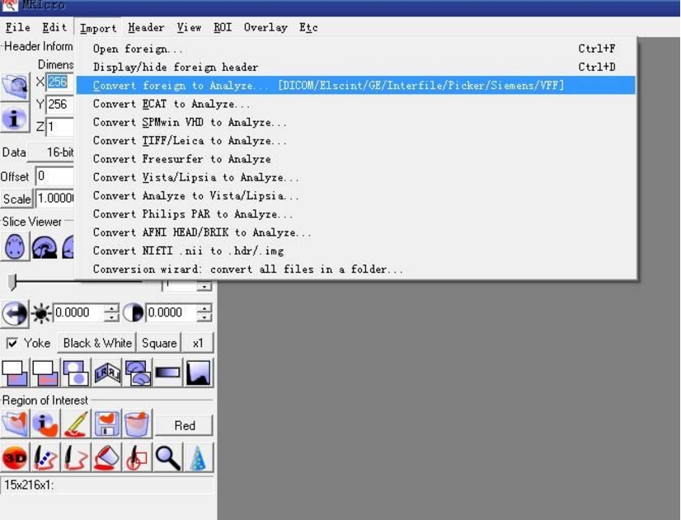Screen dimensions: 681x520
Task: Increase contrast with the up stepper arrow
Action: pyautogui.click(x=204, y=308)
